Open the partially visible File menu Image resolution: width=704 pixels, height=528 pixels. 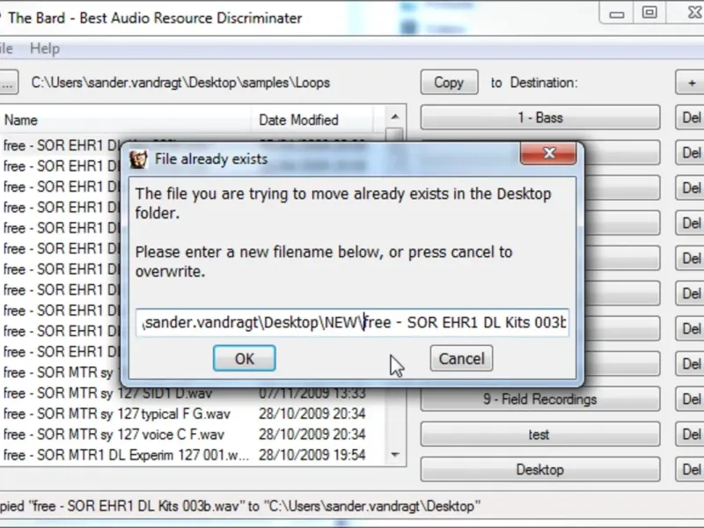pos(6,48)
